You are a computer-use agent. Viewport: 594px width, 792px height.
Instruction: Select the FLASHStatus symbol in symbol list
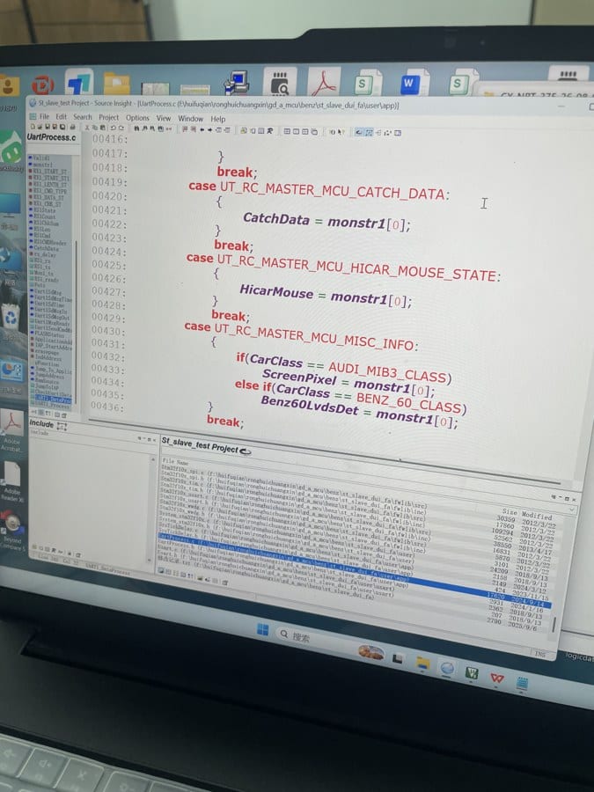pyautogui.click(x=49, y=335)
